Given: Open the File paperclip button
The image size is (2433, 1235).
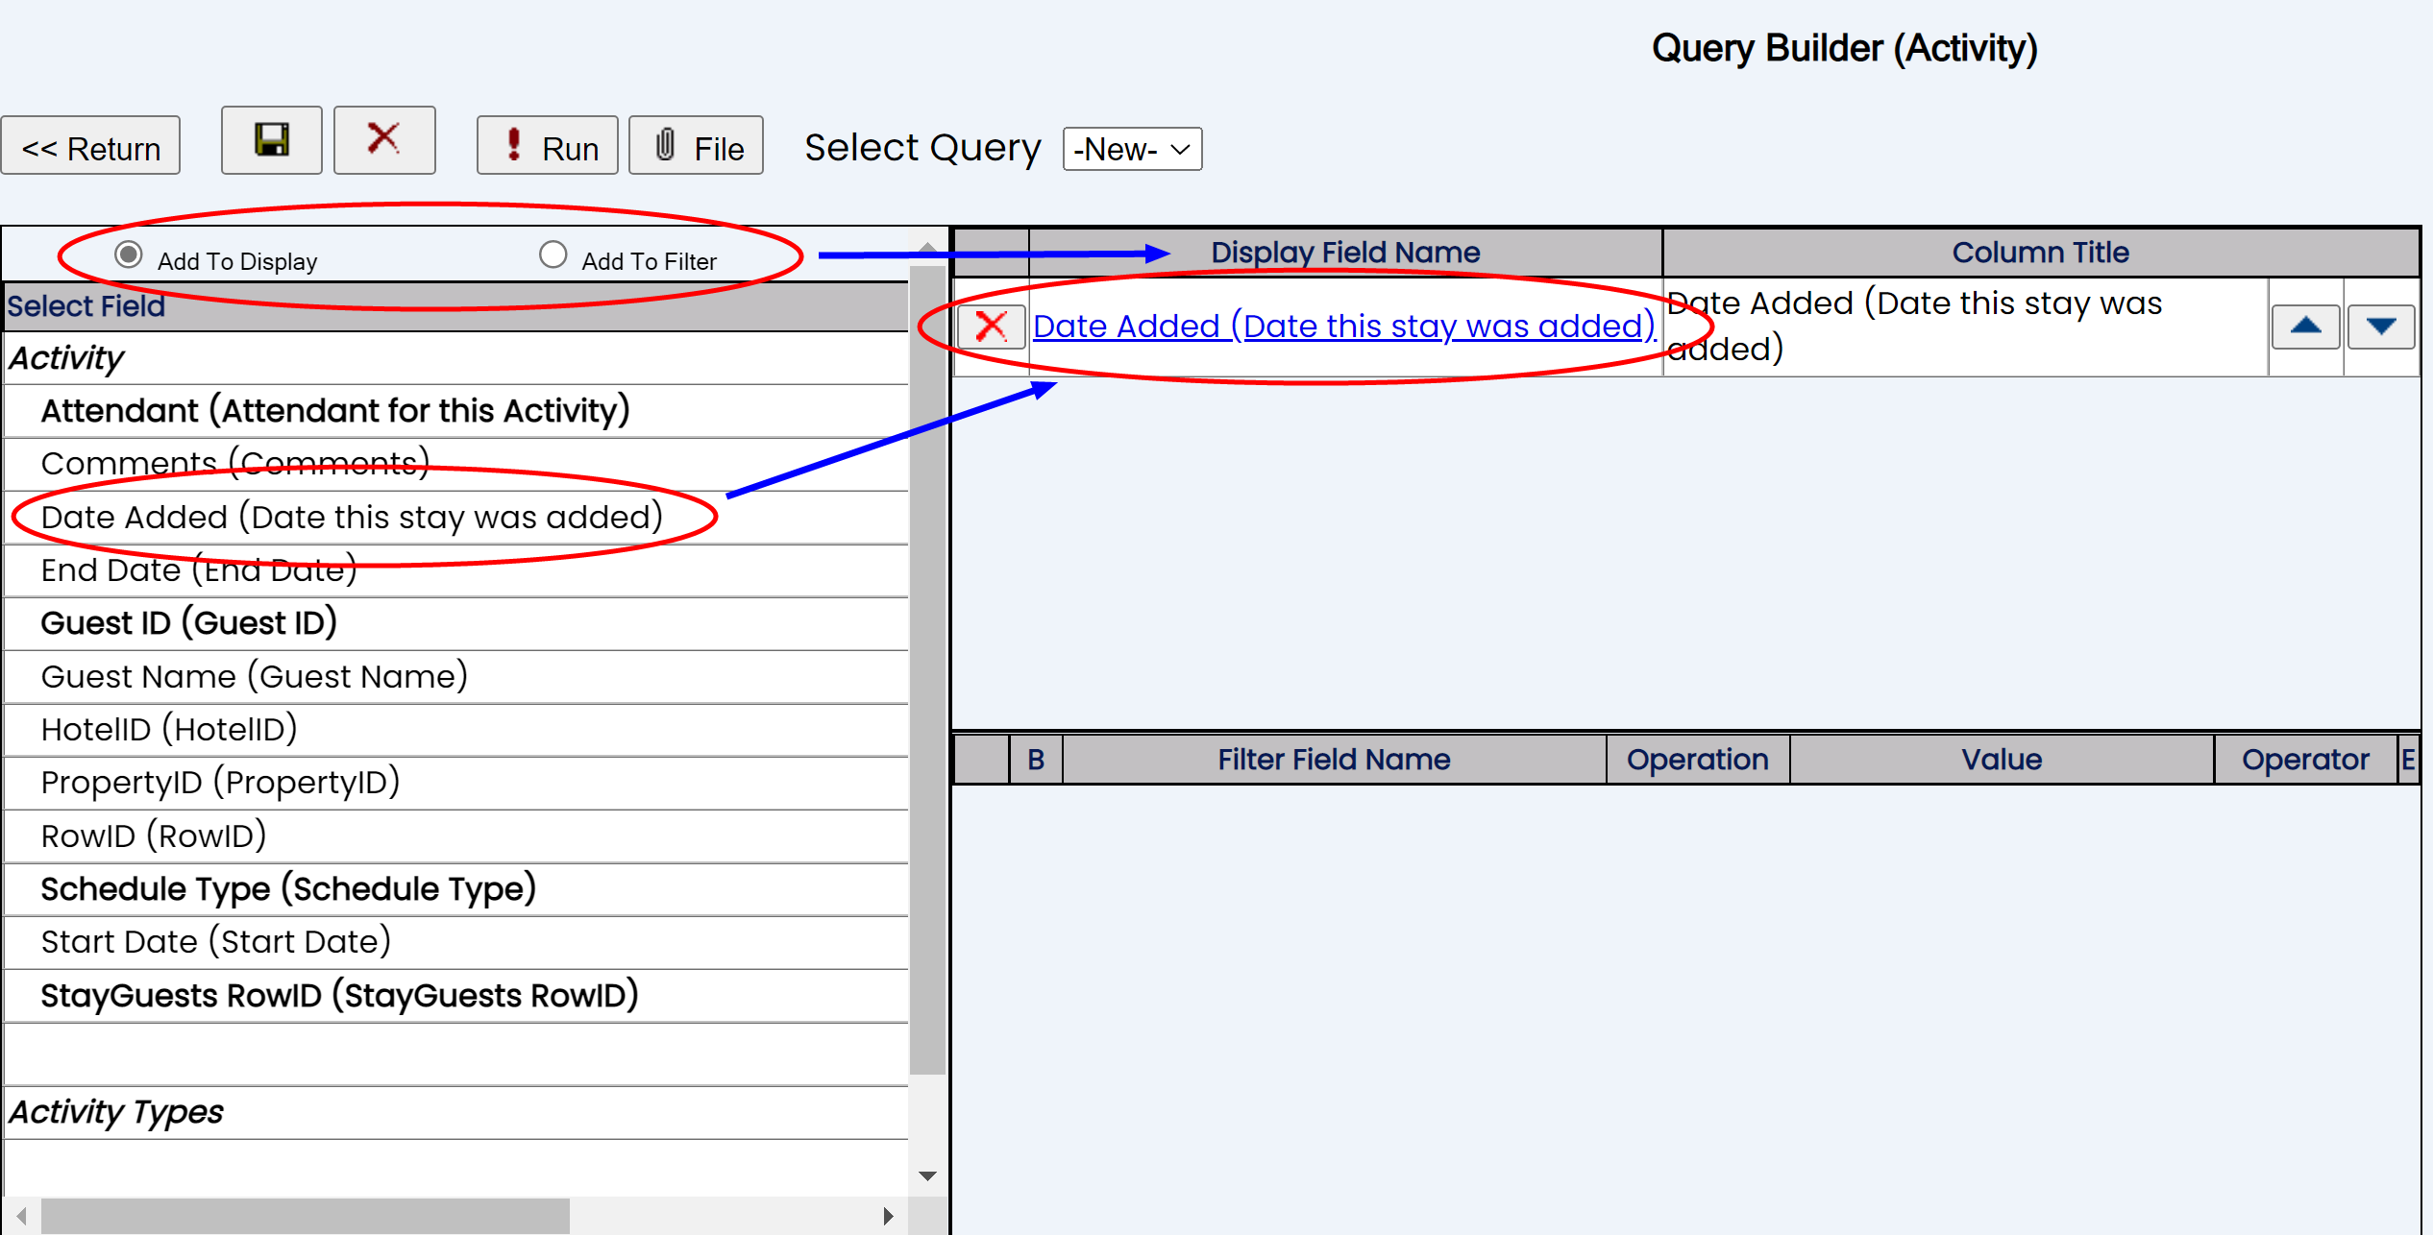Looking at the screenshot, I should pyautogui.click(x=696, y=146).
